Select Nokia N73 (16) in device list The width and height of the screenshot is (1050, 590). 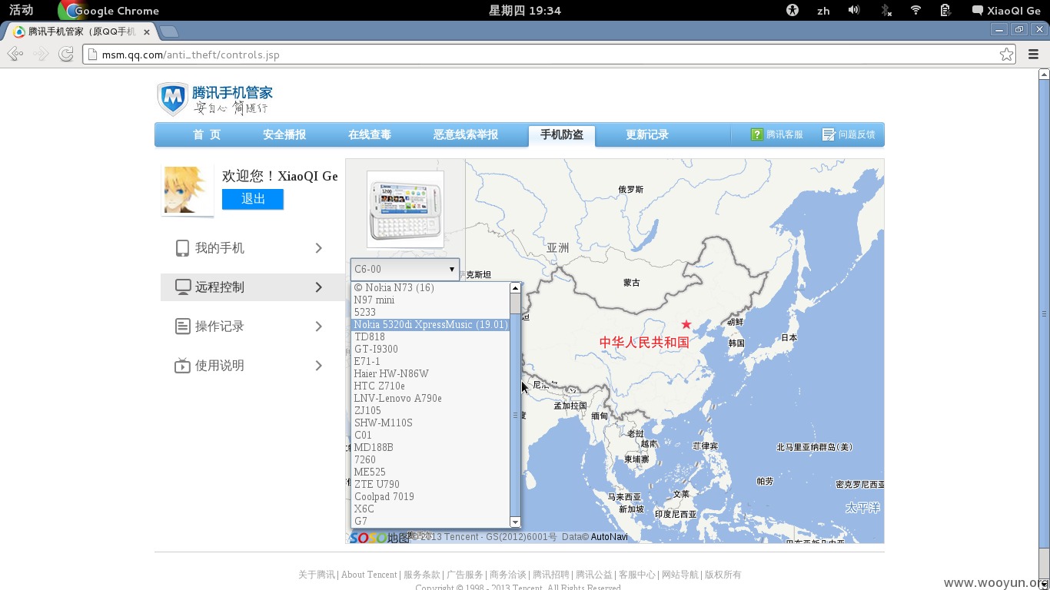pyautogui.click(x=430, y=287)
